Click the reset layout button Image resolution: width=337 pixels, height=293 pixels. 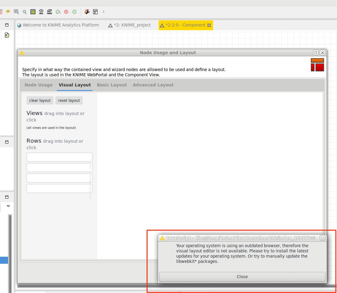(69, 101)
